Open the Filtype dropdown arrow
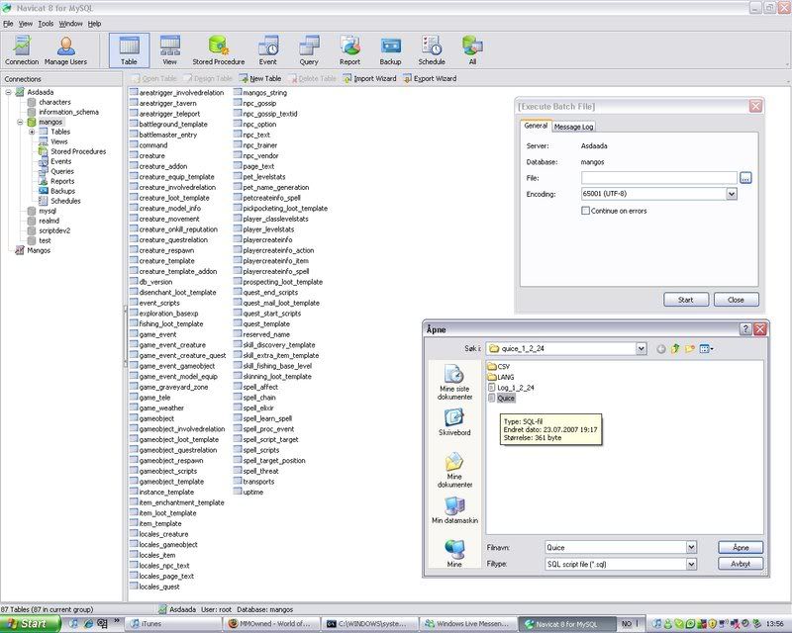 point(691,564)
